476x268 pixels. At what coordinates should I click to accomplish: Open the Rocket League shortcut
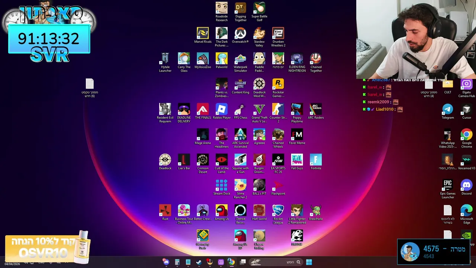278,214
